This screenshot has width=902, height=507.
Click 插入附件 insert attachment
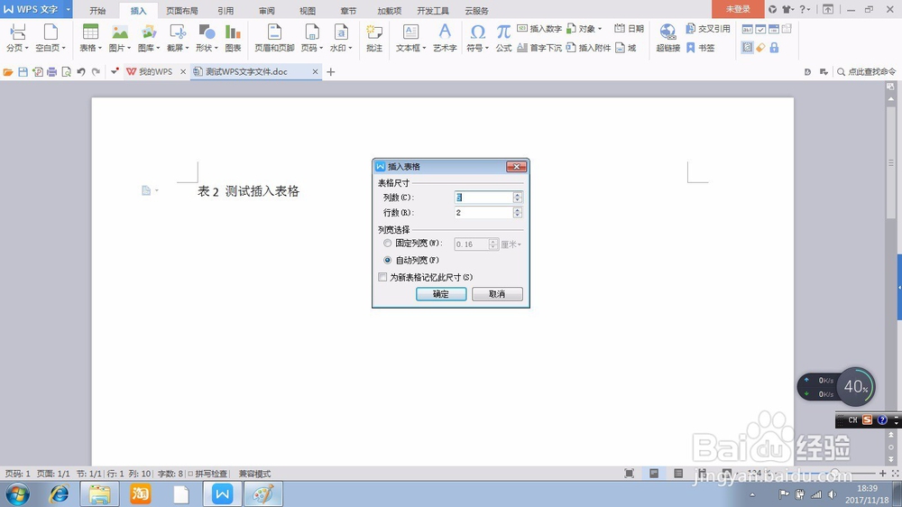tap(588, 48)
